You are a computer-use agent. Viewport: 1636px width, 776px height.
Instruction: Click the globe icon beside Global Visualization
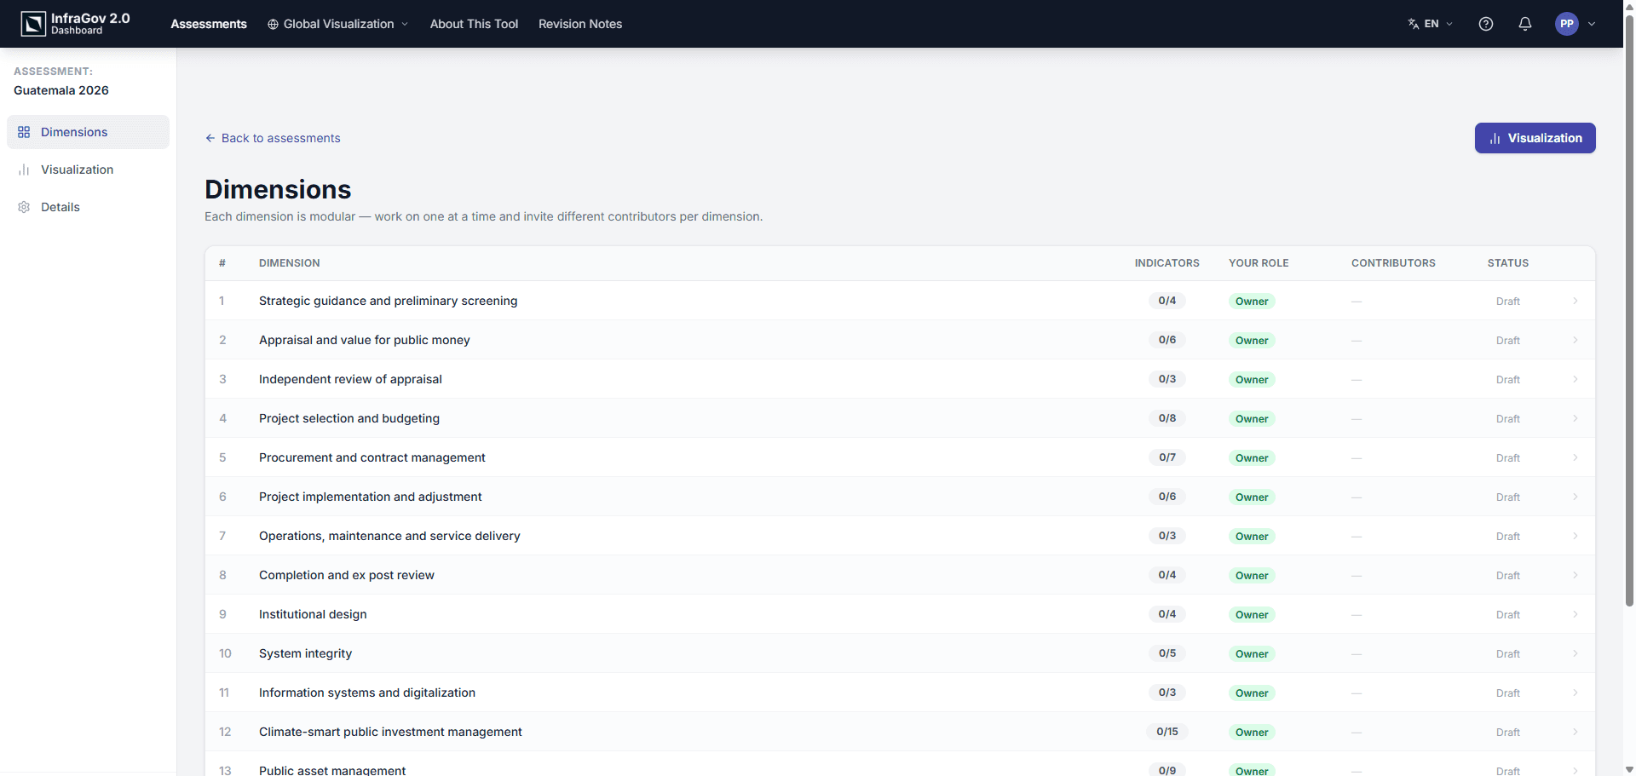273,24
